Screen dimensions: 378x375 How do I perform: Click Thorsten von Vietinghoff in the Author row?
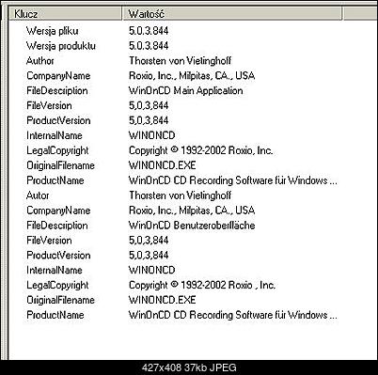(181, 61)
